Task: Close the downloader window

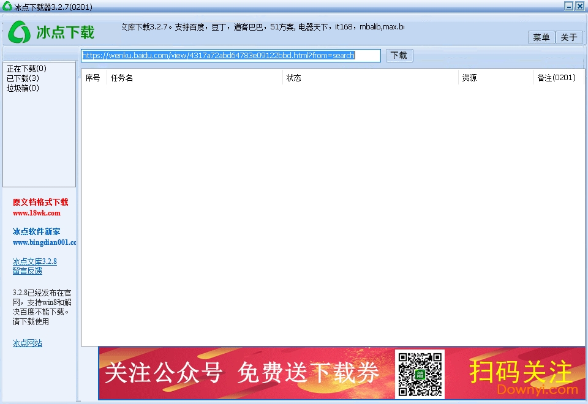Action: 579,6
